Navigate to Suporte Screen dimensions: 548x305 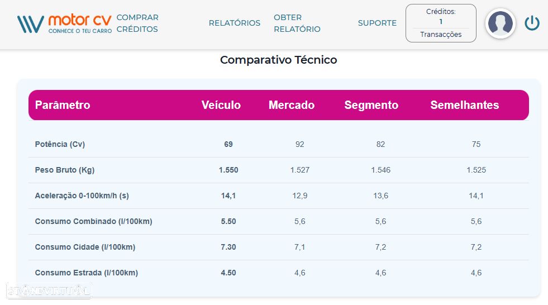pyautogui.click(x=377, y=23)
